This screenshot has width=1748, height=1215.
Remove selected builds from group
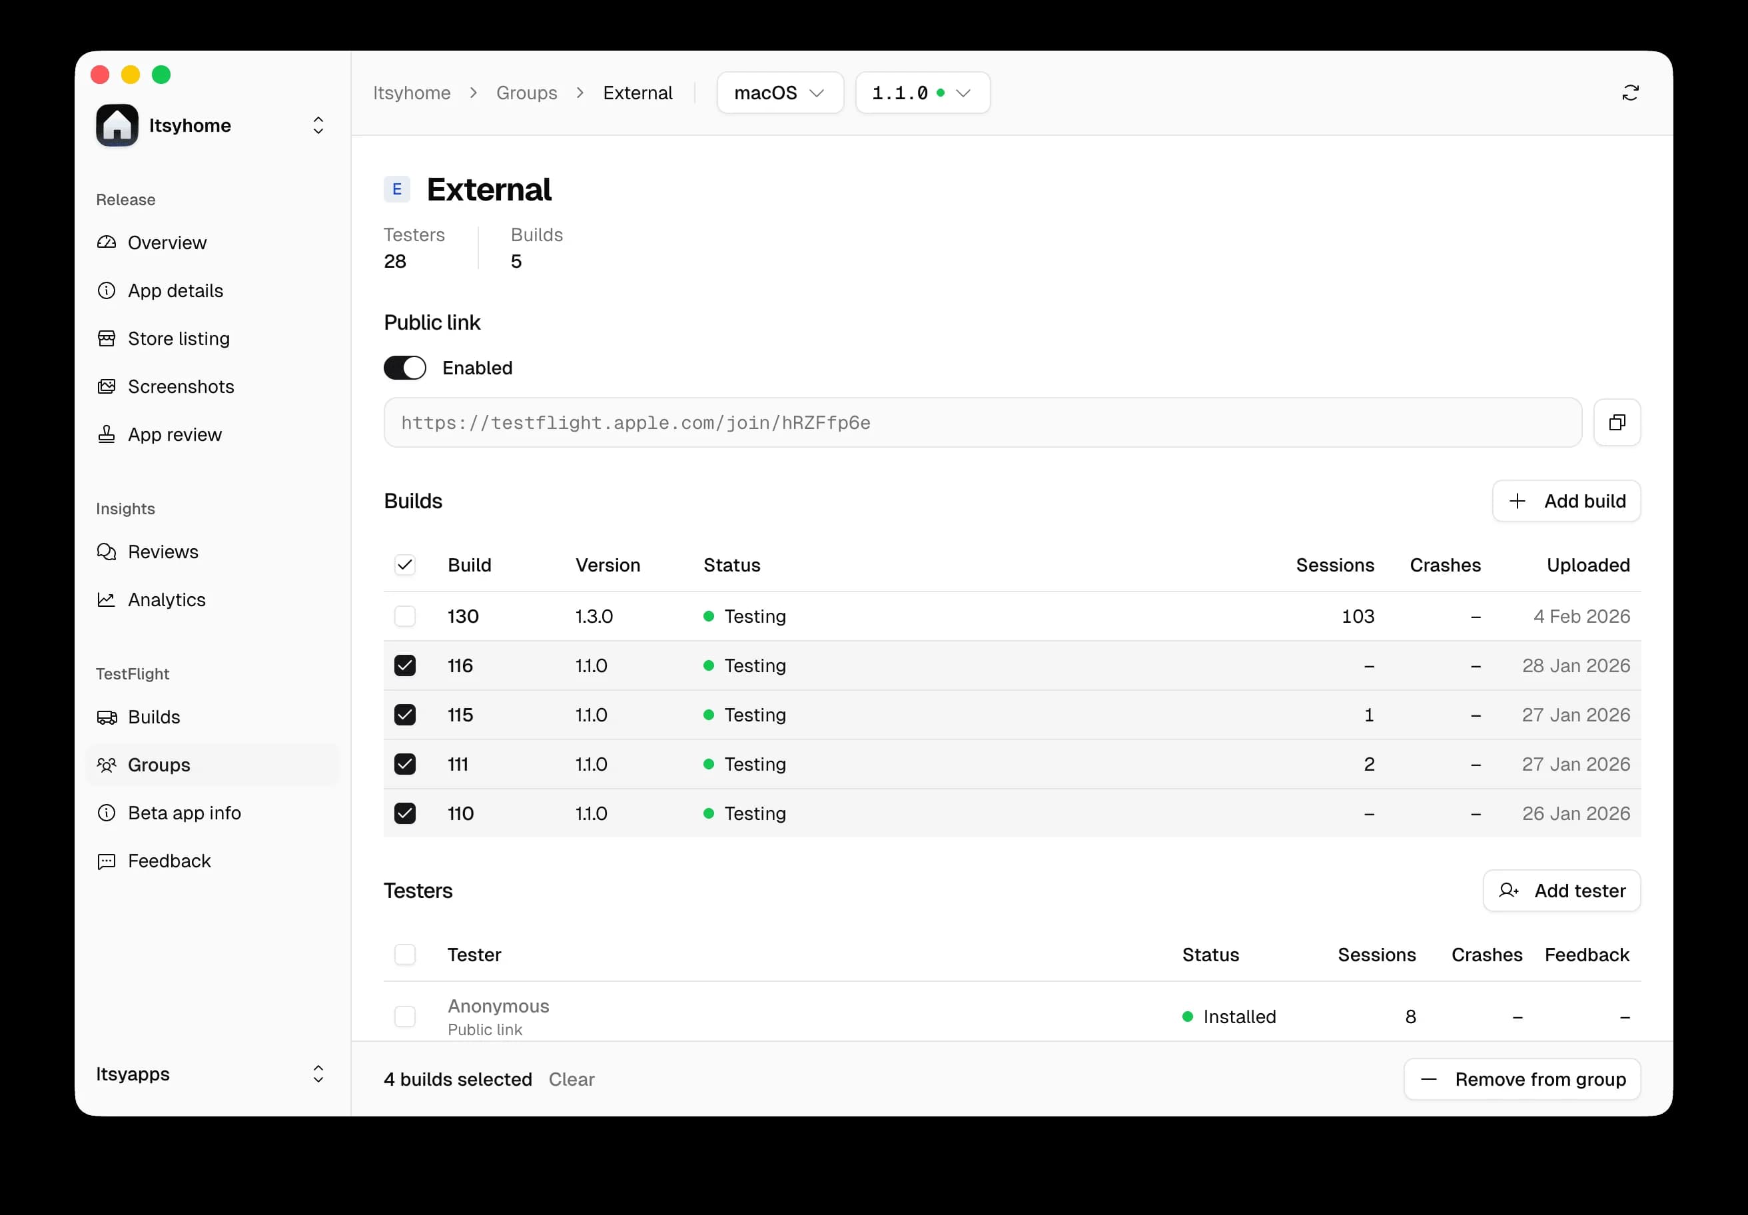1521,1078
